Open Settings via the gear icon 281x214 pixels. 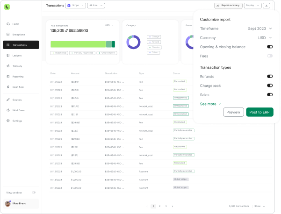tap(8, 121)
